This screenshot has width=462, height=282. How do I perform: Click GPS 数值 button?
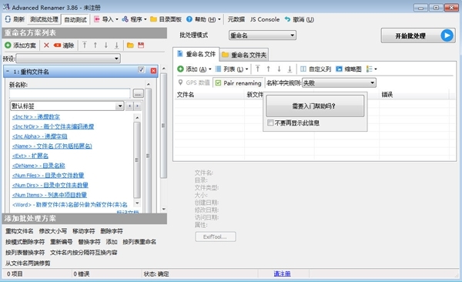pos(193,82)
